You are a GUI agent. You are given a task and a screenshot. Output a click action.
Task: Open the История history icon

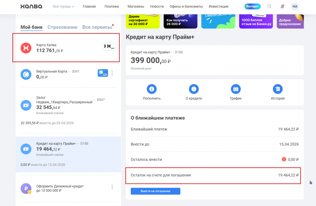click(x=278, y=89)
